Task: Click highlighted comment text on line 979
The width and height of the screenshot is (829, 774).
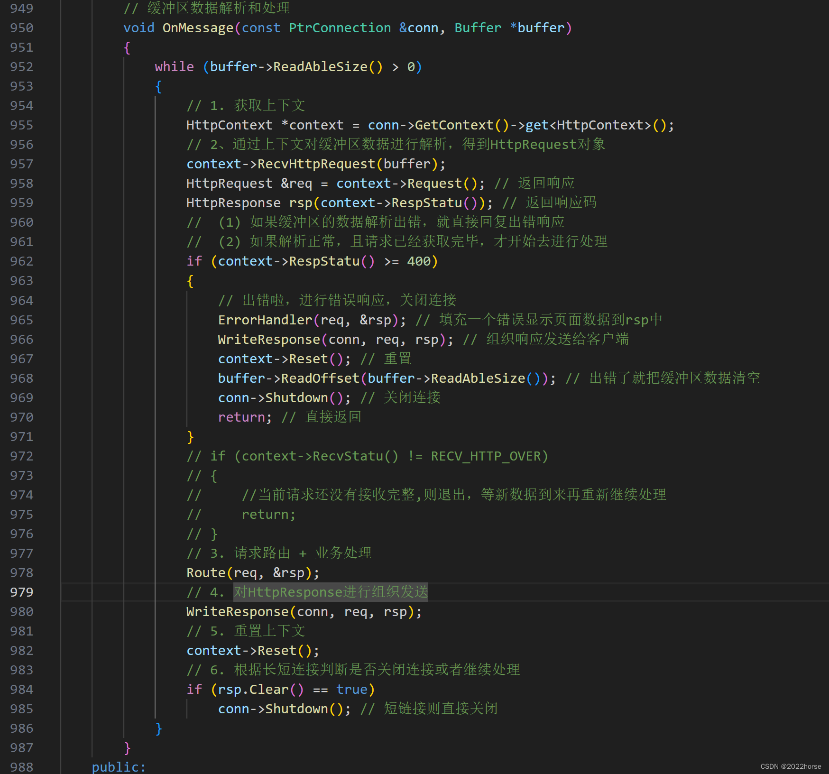Action: click(x=331, y=592)
